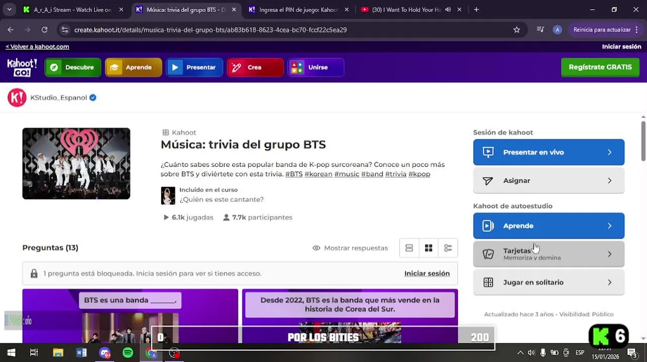Click the chevron on the Tarjetas row
Image resolution: width=647 pixels, height=362 pixels.
pyautogui.click(x=609, y=254)
